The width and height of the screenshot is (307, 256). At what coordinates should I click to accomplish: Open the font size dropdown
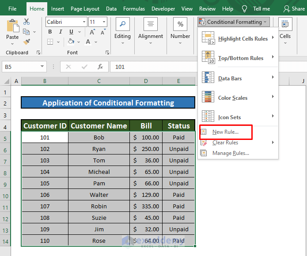click(104, 22)
